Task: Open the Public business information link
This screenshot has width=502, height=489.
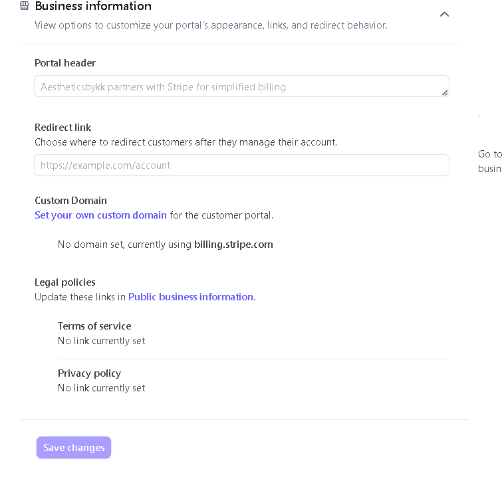Action: pyautogui.click(x=191, y=297)
